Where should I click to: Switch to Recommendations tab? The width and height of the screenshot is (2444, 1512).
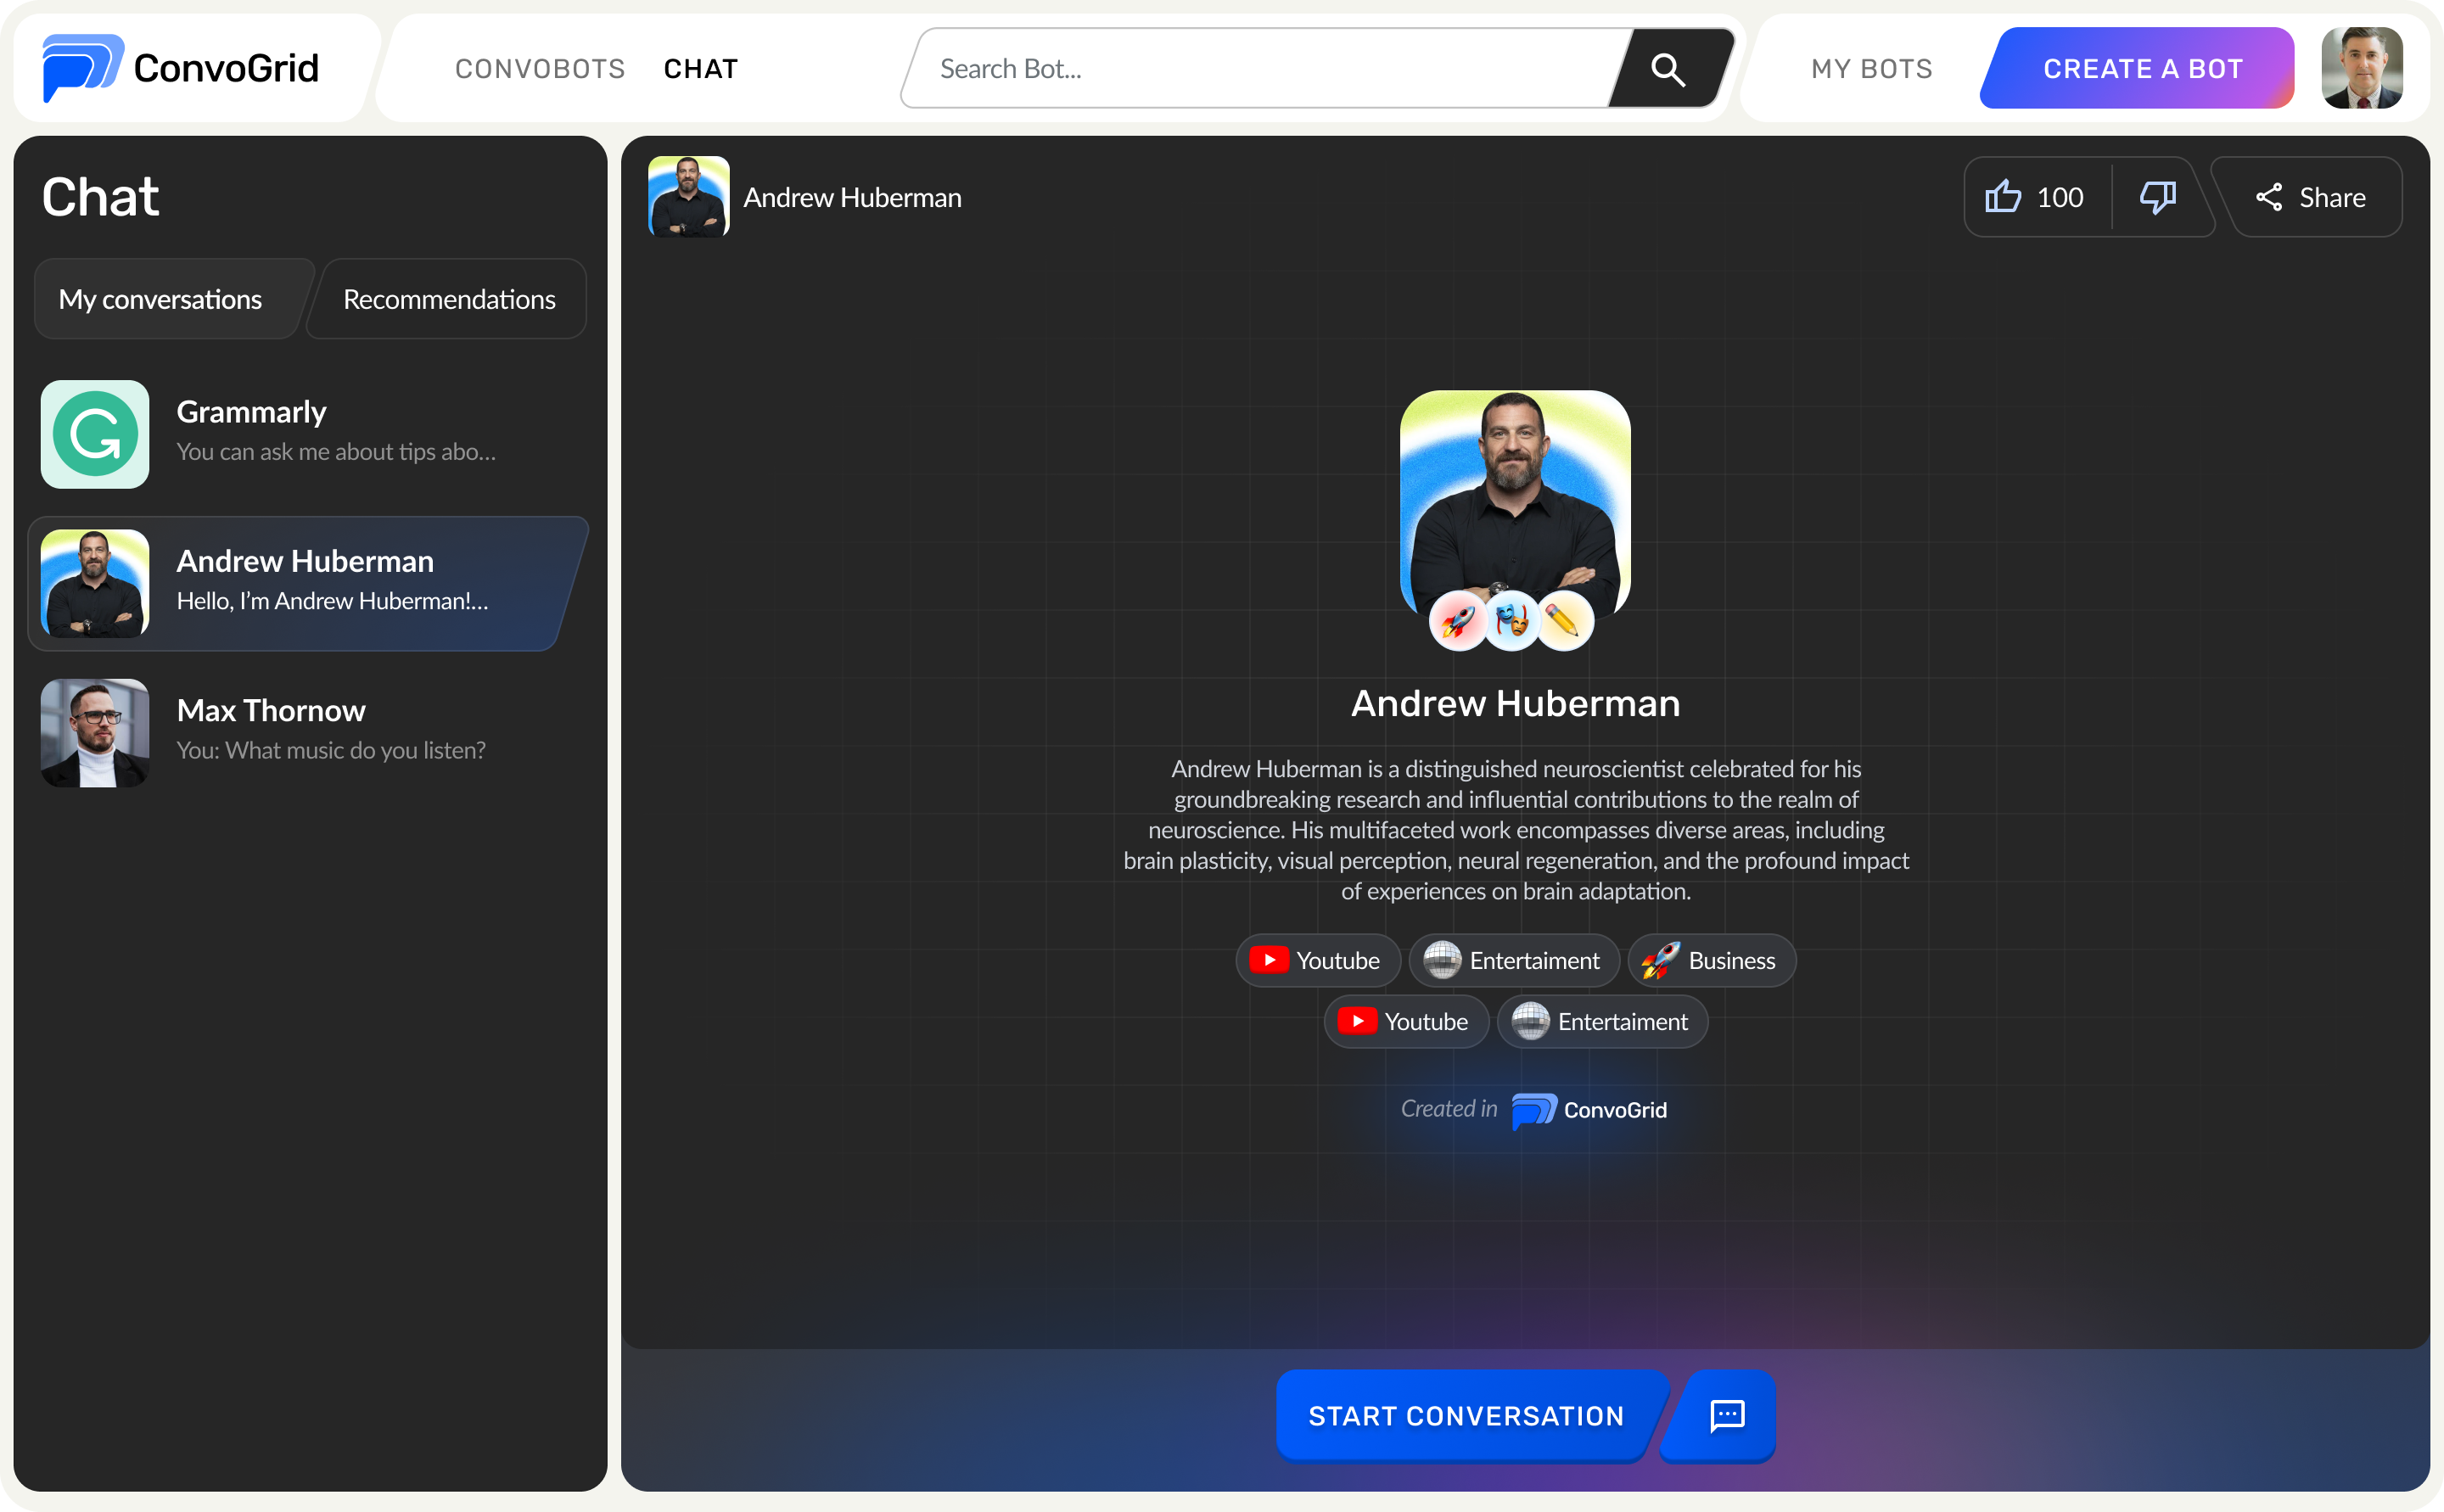(449, 299)
